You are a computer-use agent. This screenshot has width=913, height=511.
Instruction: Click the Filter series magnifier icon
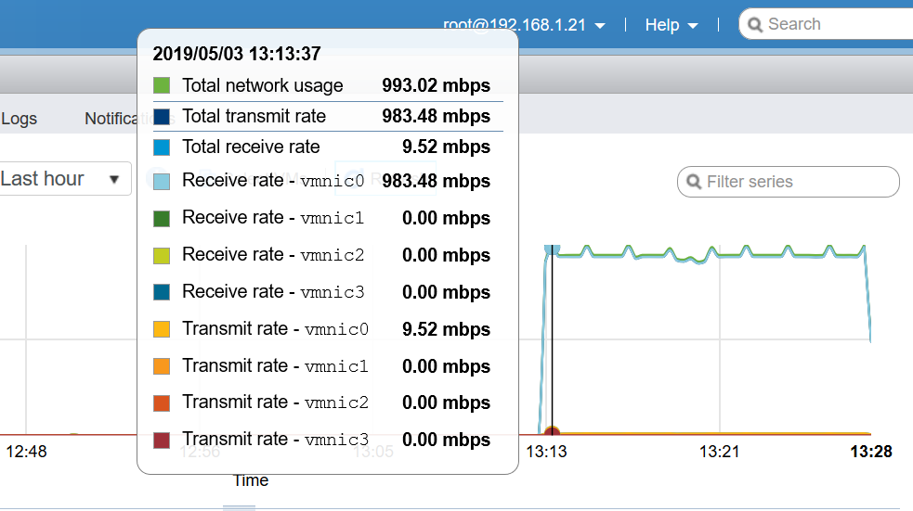(693, 182)
